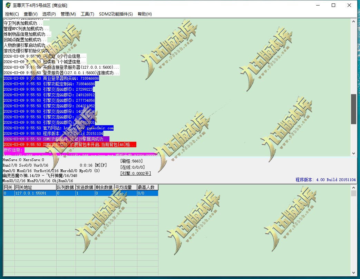The height and width of the screenshot is (279, 360).
Task: Click log line 开始连接登录服务器
Action: point(61,68)
